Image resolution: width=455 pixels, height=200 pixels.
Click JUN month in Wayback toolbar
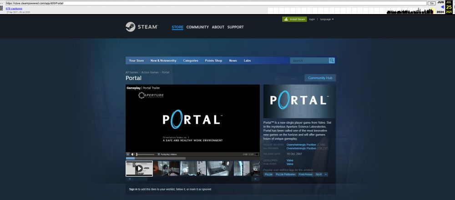(x=440, y=2)
